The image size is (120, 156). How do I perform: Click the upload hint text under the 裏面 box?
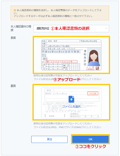tap(67, 125)
